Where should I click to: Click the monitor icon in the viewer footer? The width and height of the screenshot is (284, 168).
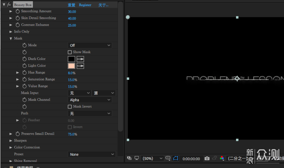pyautogui.click(x=137, y=158)
